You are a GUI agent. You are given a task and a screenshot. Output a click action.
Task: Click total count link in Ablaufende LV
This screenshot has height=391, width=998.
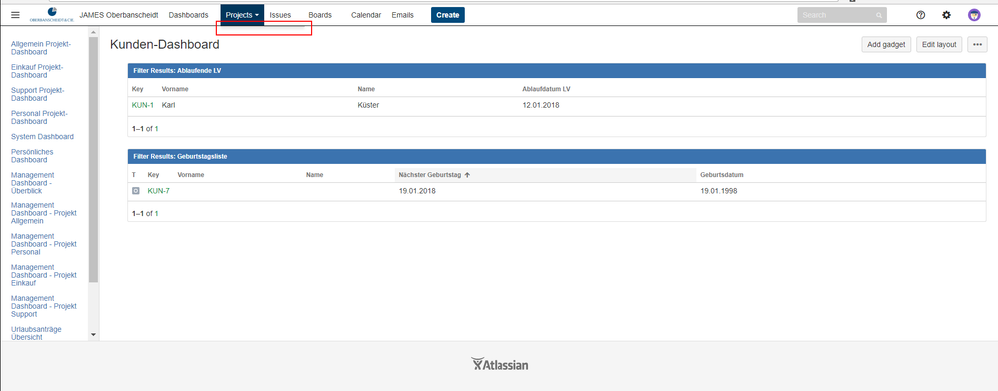pos(156,128)
